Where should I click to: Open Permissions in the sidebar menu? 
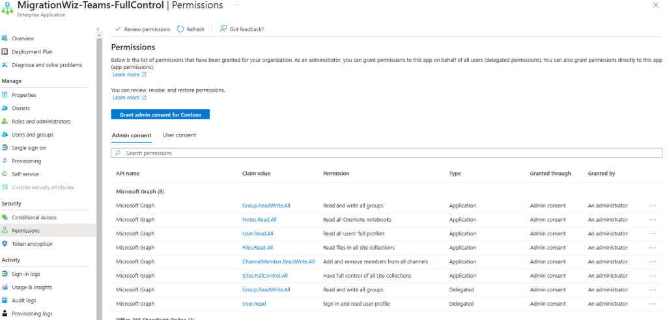(48, 230)
